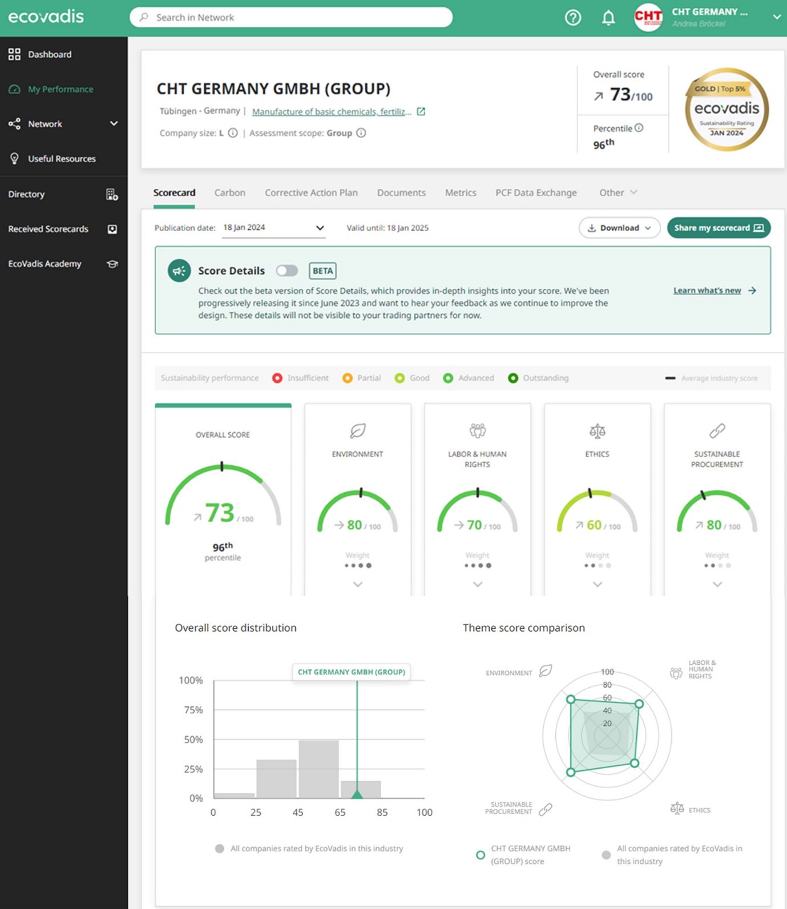Click the CHT company avatar logo

click(x=648, y=17)
